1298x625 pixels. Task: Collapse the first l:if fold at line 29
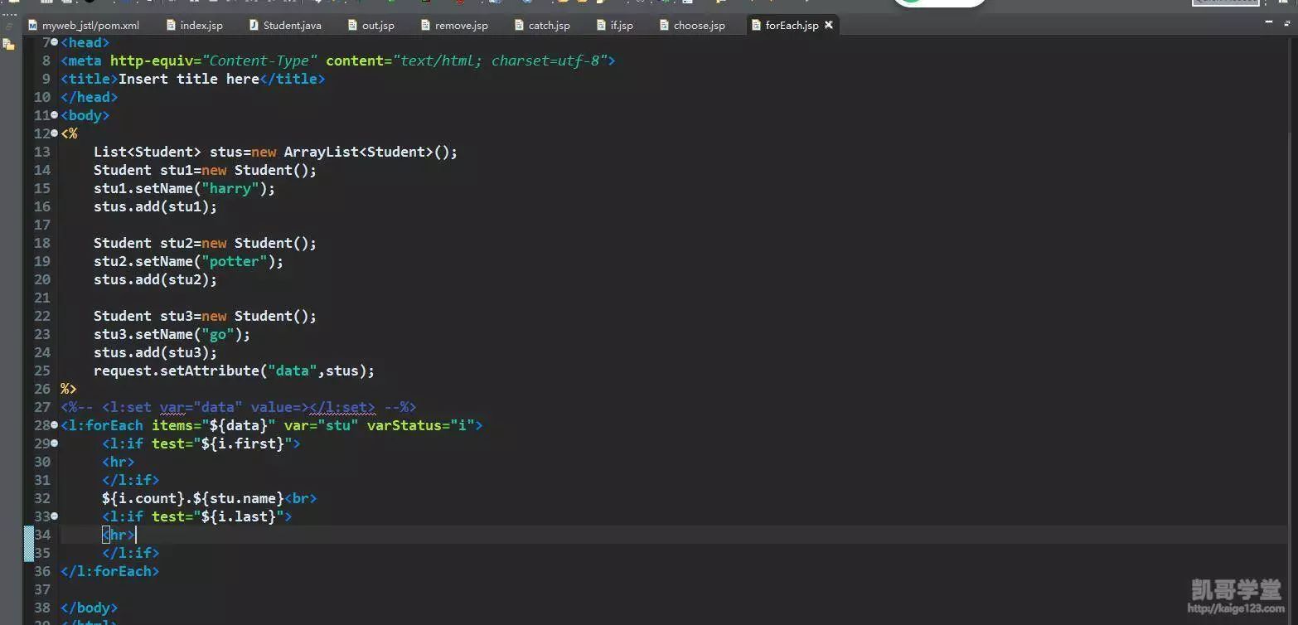click(x=55, y=443)
